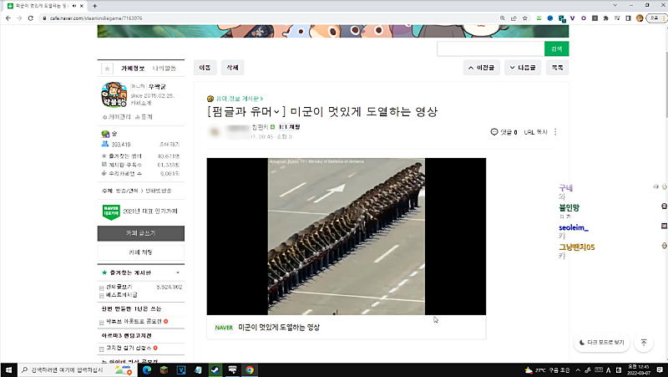Open the media control playlist icon

[x=617, y=18]
